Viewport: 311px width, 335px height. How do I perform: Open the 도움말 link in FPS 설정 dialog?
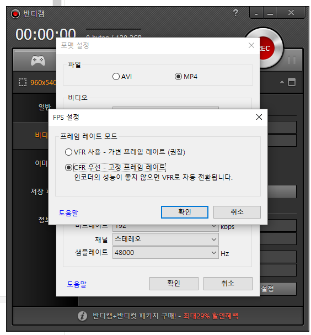pyautogui.click(x=68, y=213)
